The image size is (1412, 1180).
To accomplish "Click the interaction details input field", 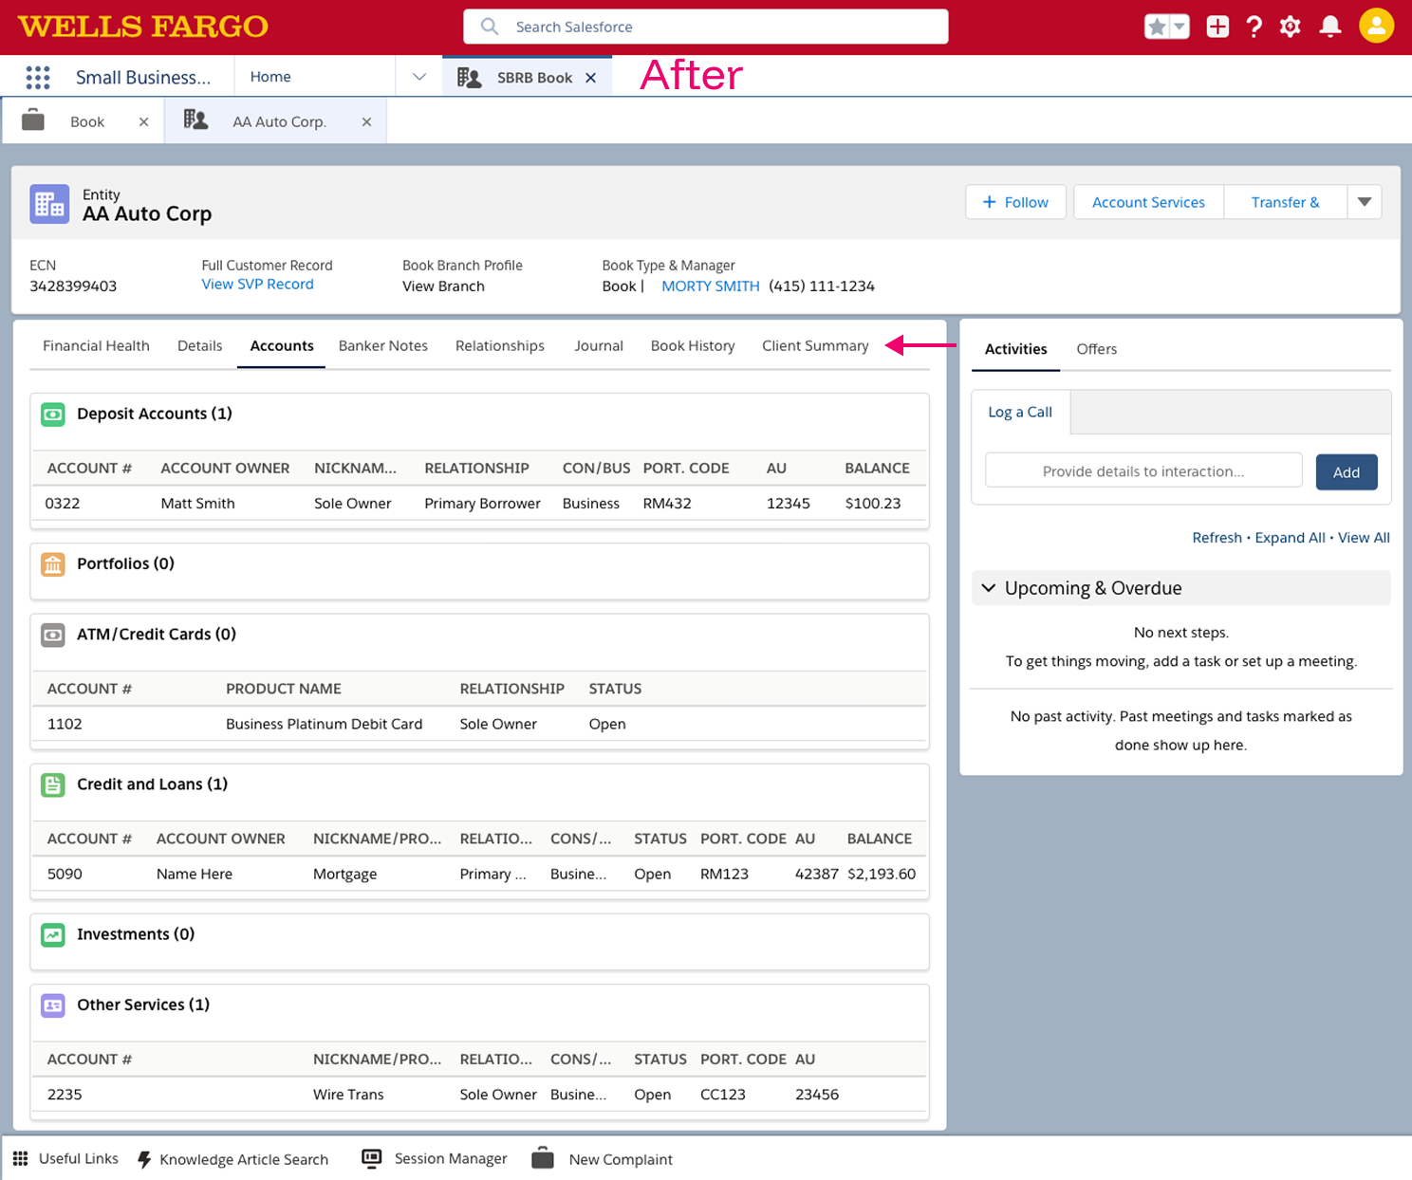I will coord(1143,470).
